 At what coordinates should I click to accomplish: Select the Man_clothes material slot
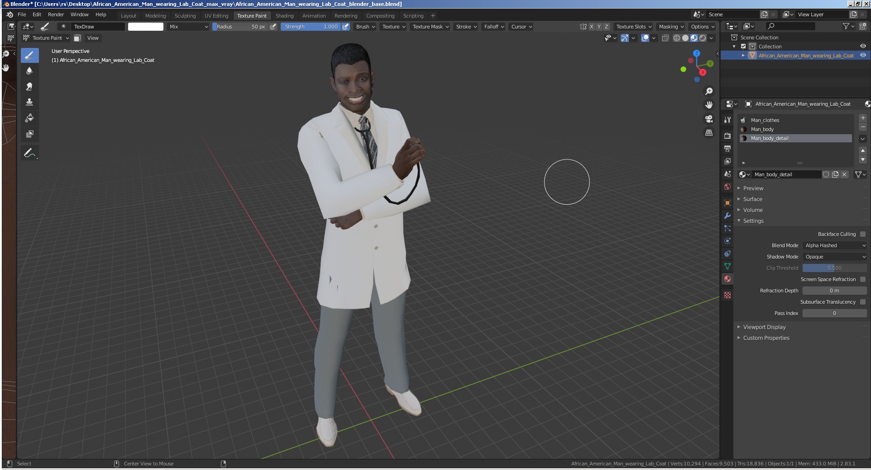(x=796, y=120)
